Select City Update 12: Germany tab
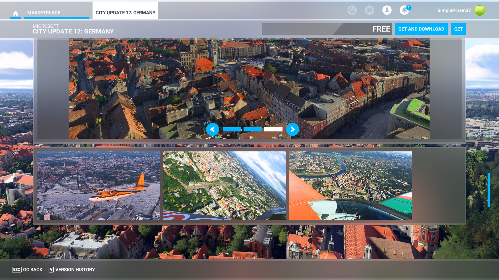499x280 pixels. [x=125, y=13]
